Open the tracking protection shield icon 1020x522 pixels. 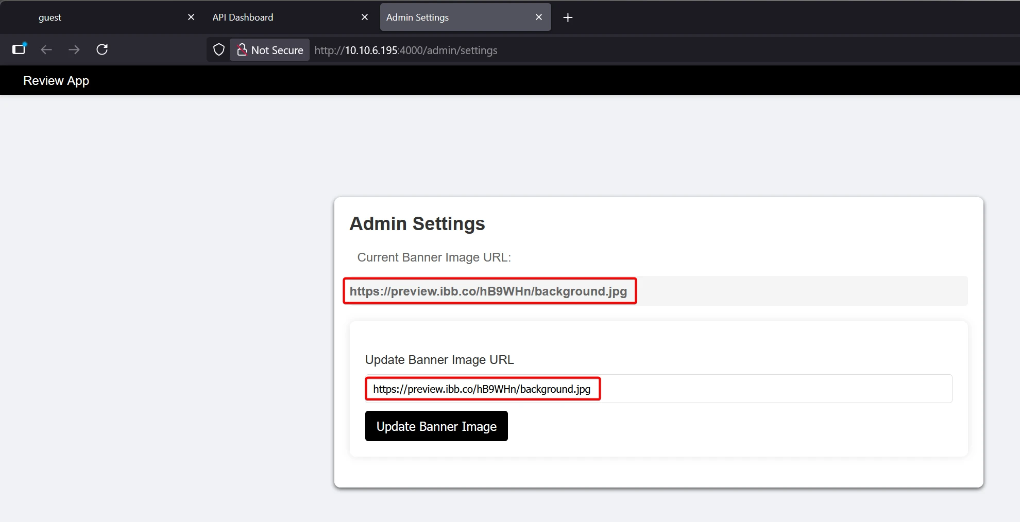(219, 50)
